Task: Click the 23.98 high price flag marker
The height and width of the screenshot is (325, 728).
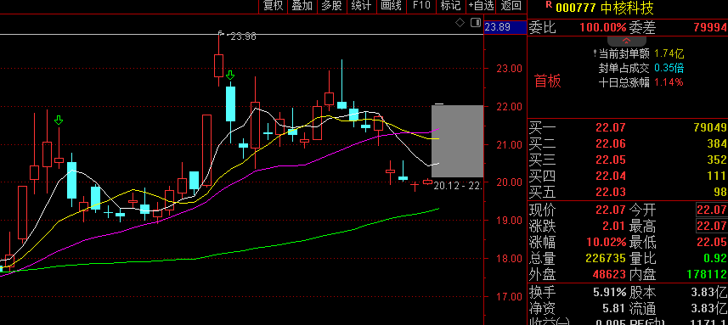Action: pyautogui.click(x=222, y=33)
